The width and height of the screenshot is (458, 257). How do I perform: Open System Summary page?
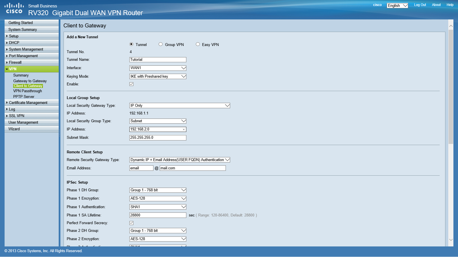(x=31, y=30)
